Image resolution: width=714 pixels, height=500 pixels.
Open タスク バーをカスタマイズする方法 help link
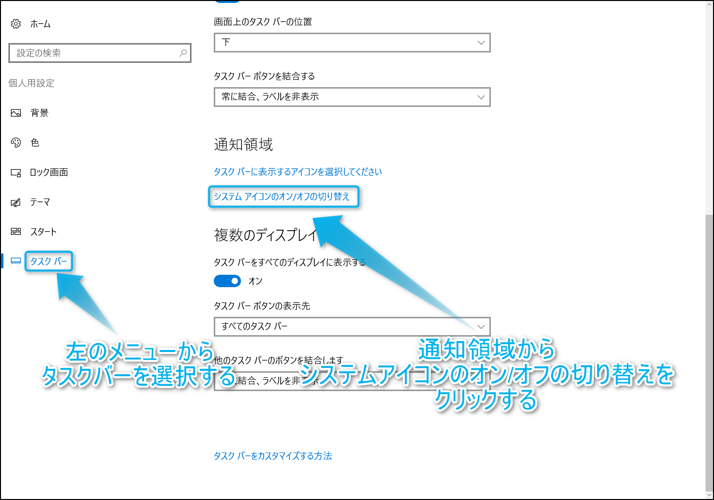273,456
